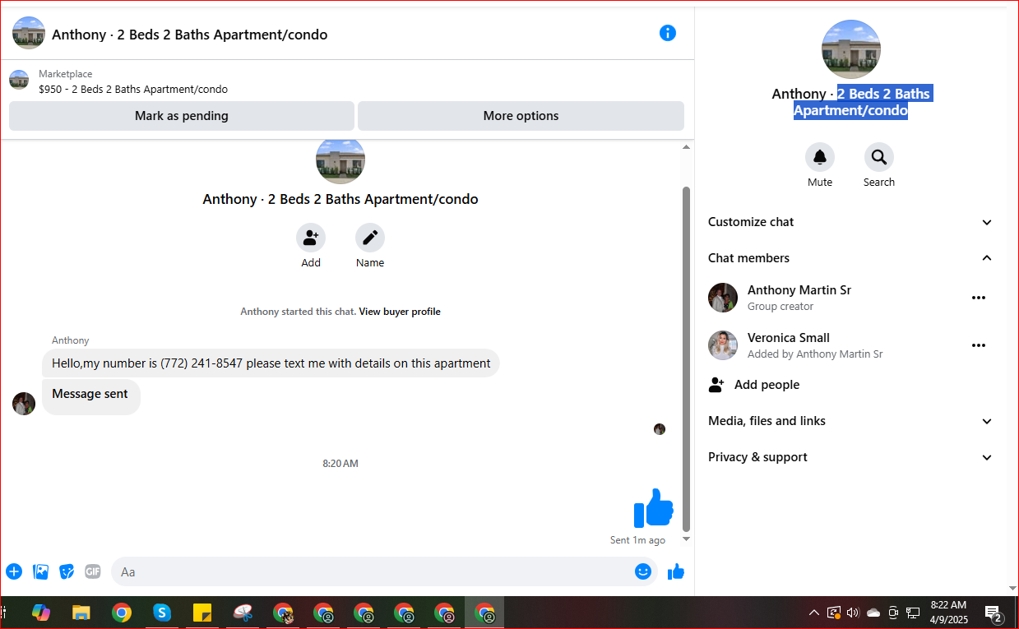Expand the Customize chat section
1019x629 pixels.
851,222
